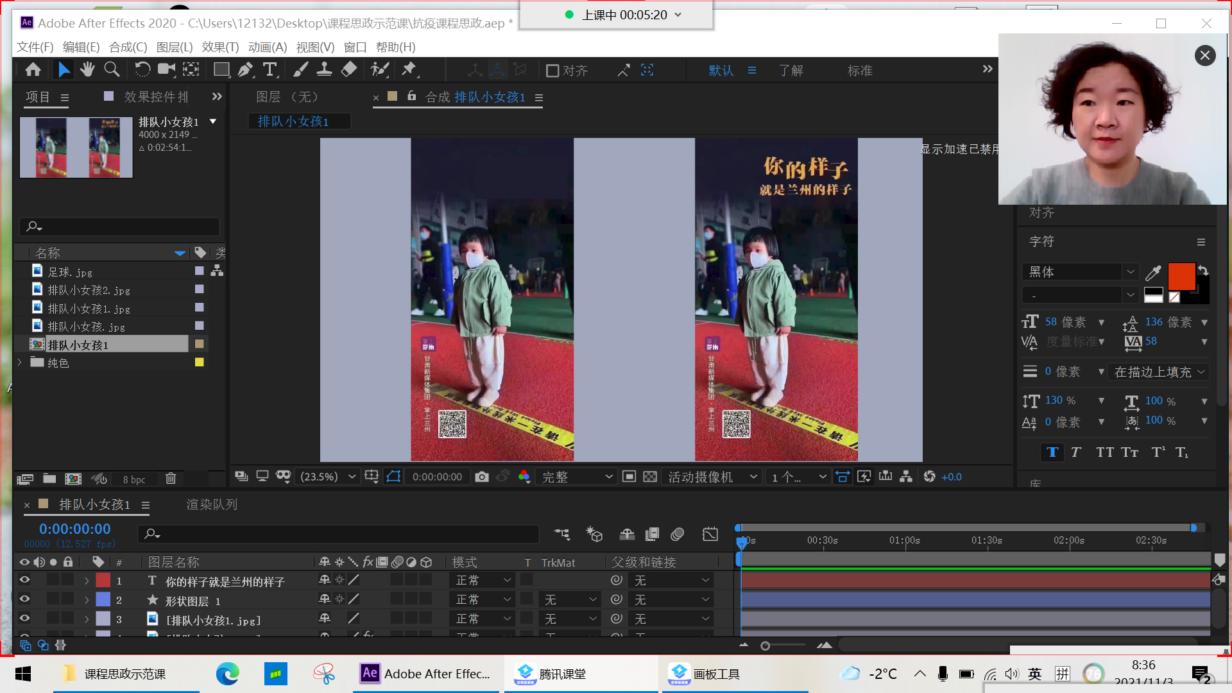Screen dimensions: 1232x693
Task: Select the Puppet Pin tool
Action: [409, 69]
